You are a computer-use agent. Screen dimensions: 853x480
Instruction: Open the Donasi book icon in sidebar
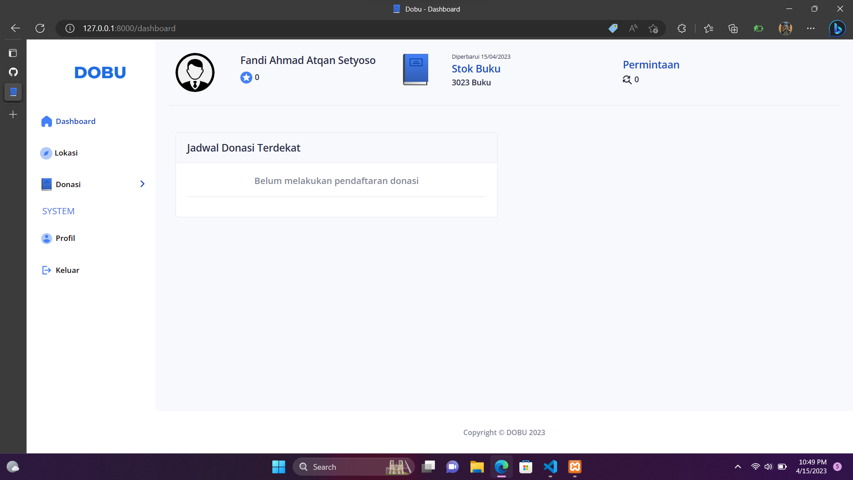(x=46, y=184)
